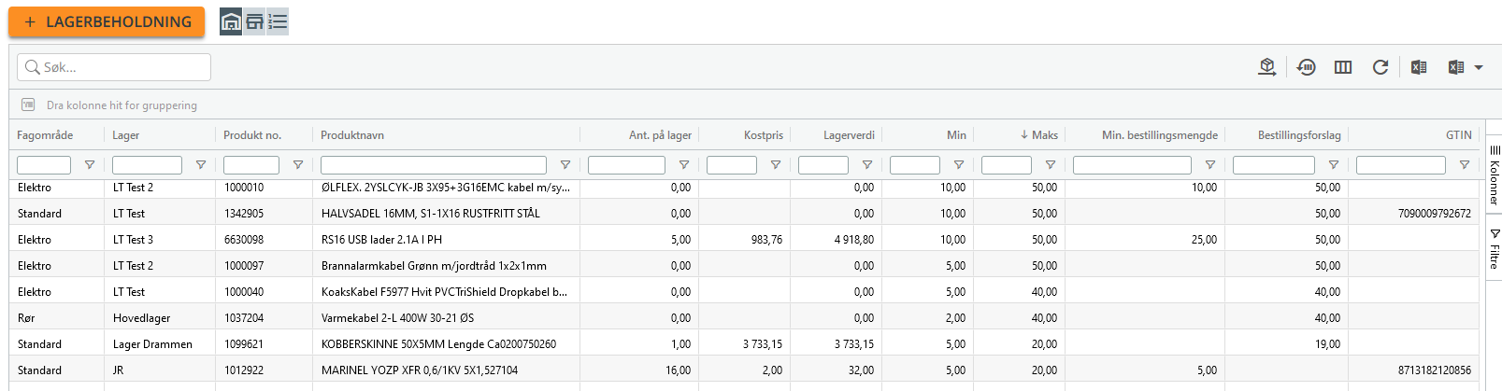Image resolution: width=1502 pixels, height=391 pixels.
Task: Switch to the warehouse view icon
Action: coord(231,21)
